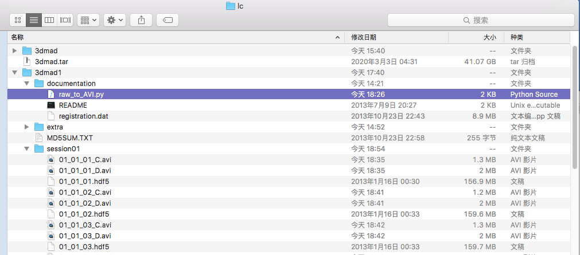
Task: Switch to list view mode
Action: [x=34, y=20]
